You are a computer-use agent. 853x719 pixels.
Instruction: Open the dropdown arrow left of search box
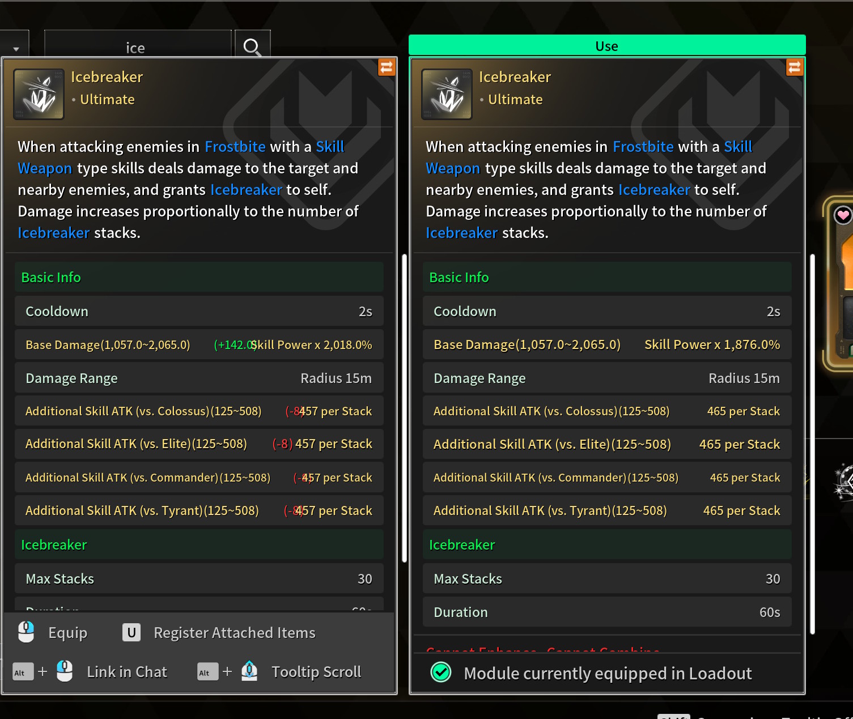point(16,49)
